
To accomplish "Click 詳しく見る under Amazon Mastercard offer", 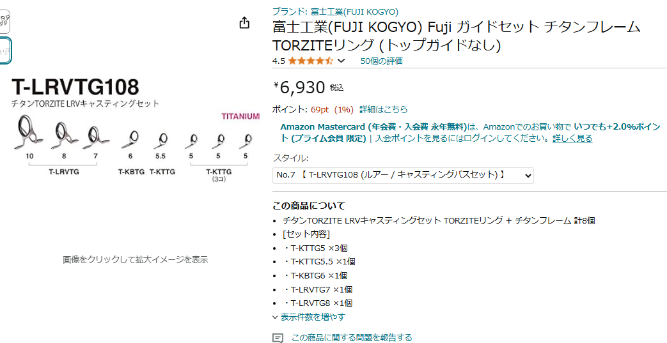I will [572, 138].
